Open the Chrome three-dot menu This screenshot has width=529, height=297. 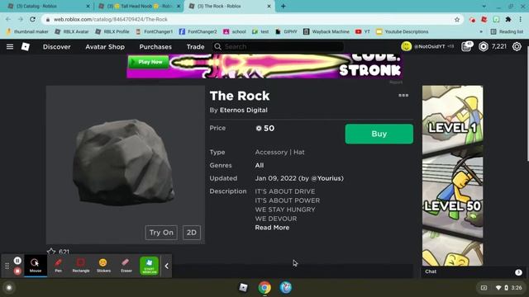pos(521,20)
